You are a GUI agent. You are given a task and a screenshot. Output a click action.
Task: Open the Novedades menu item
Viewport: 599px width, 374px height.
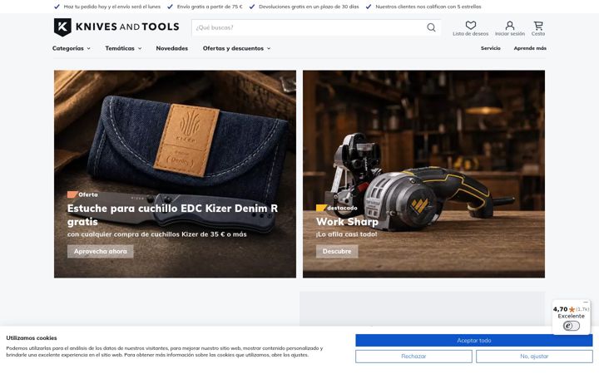click(x=172, y=48)
